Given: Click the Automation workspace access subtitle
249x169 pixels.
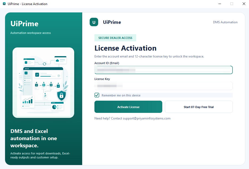Looking at the screenshot, I should point(31,33).
